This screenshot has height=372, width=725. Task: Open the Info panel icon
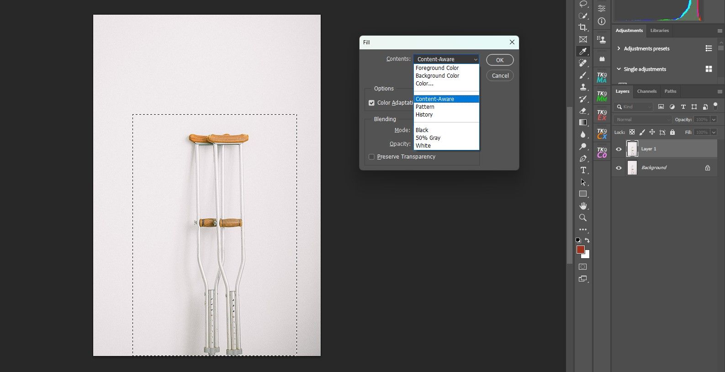click(602, 21)
